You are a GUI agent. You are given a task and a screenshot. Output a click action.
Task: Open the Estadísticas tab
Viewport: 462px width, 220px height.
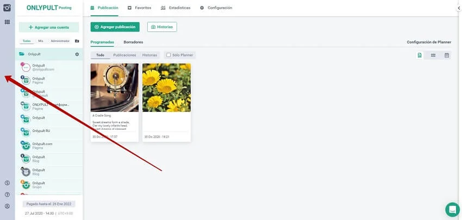pos(176,8)
